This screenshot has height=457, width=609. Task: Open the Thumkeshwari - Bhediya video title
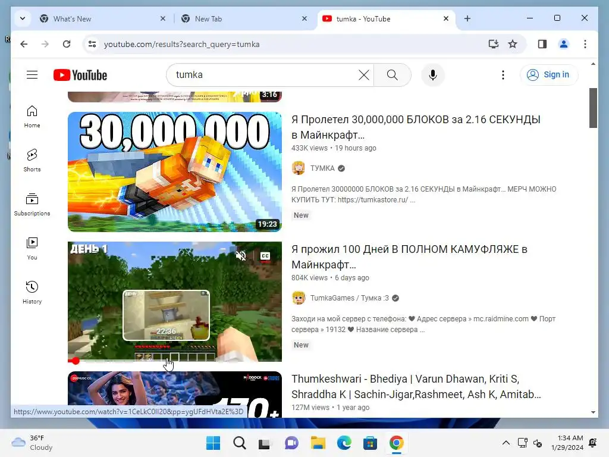click(416, 387)
